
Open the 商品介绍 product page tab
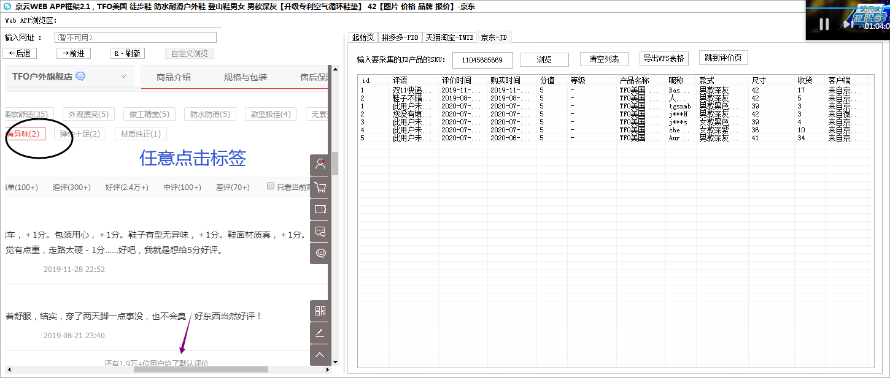tap(174, 77)
